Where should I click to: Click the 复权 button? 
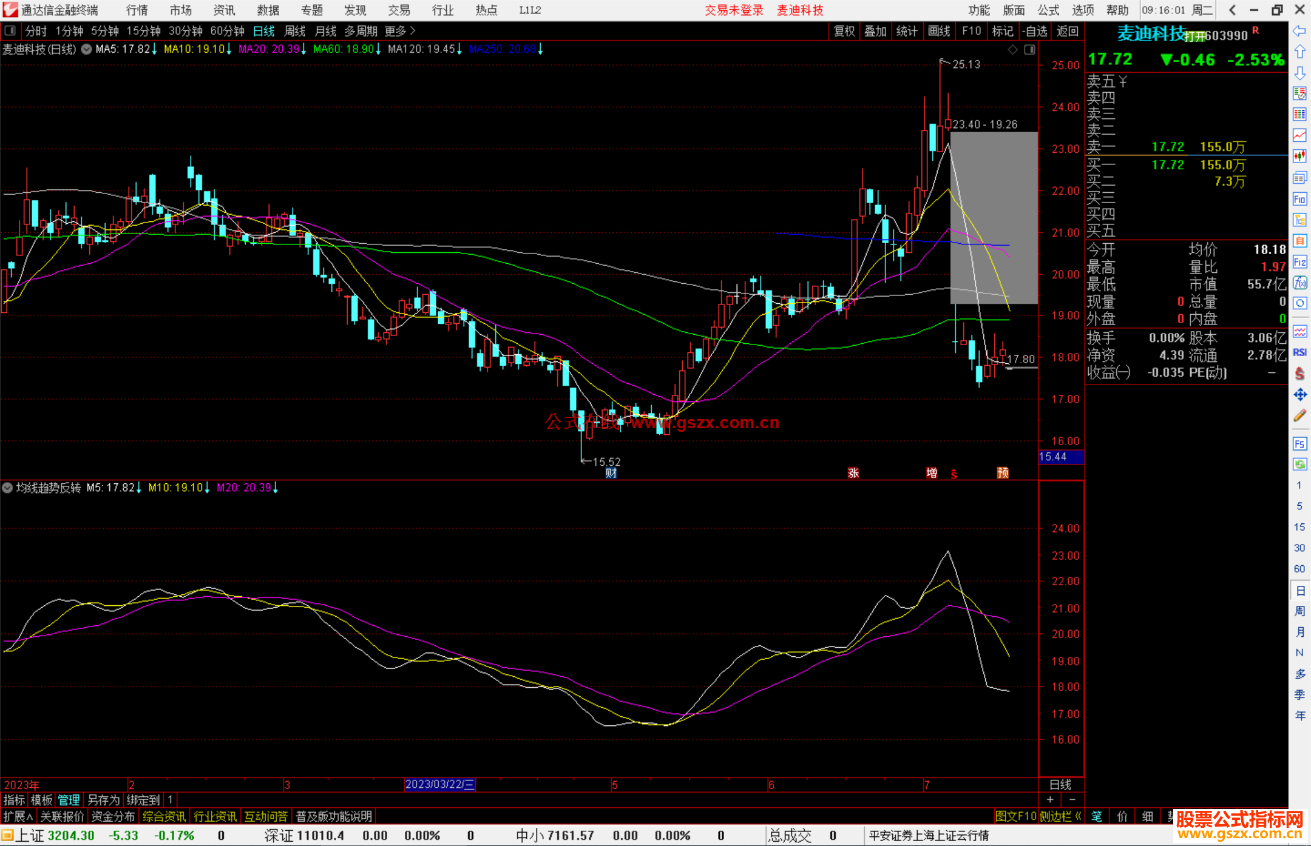click(844, 31)
